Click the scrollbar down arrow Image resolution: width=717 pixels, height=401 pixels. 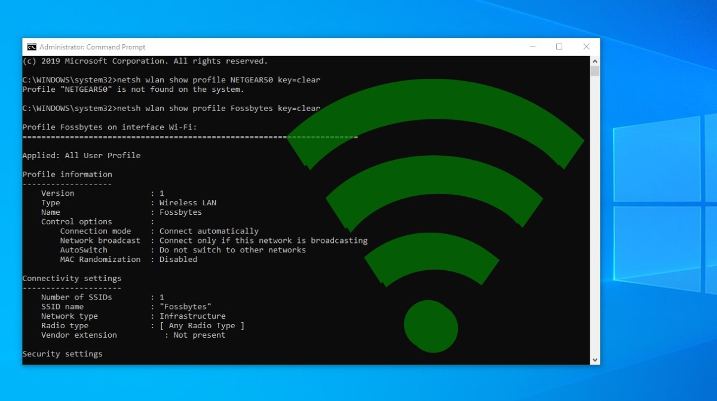[x=595, y=359]
